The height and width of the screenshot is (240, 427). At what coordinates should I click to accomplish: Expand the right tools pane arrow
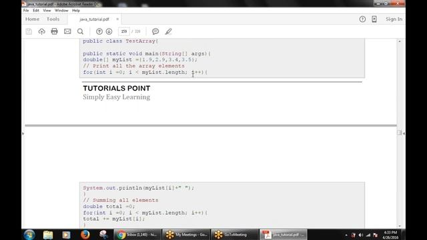pos(404,133)
